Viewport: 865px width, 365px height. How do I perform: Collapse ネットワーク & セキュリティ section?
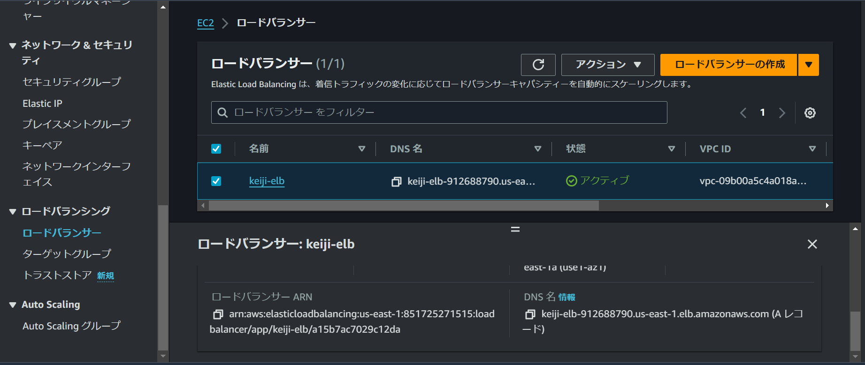point(13,46)
